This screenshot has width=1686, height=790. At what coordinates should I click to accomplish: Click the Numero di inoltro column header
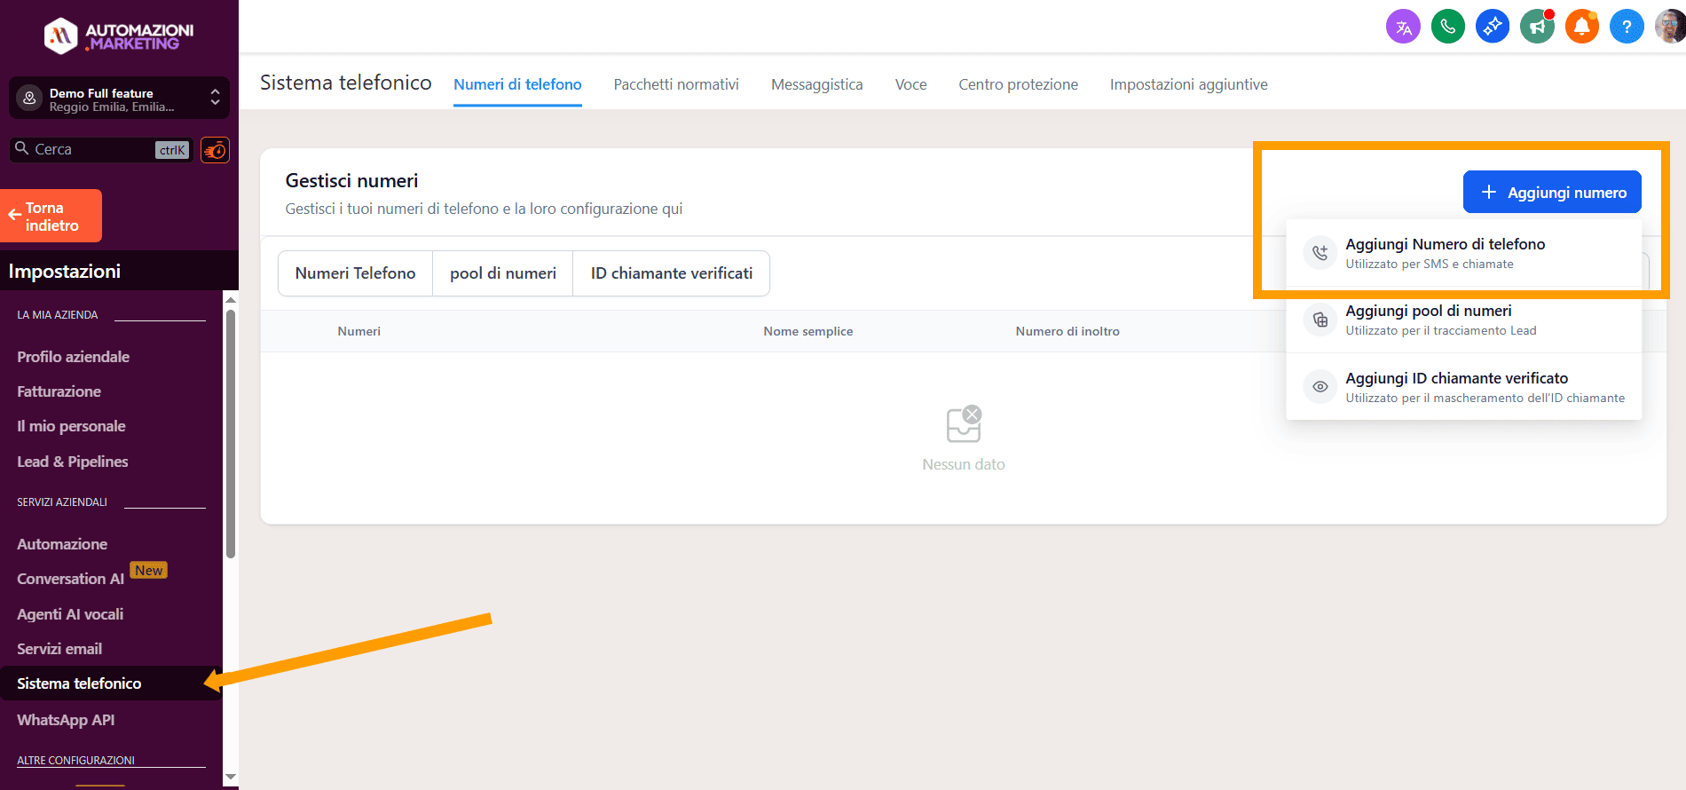click(1068, 331)
